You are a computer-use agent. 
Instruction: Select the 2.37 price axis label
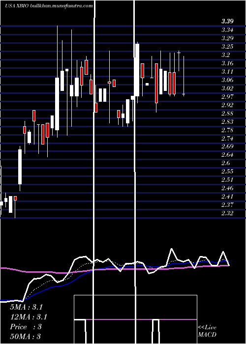coord(227,205)
